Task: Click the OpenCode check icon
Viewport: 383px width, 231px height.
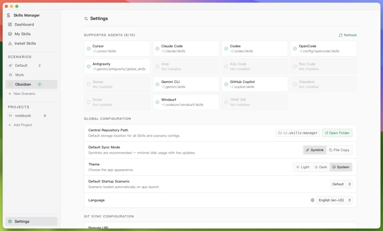Action: pyautogui.click(x=295, y=49)
